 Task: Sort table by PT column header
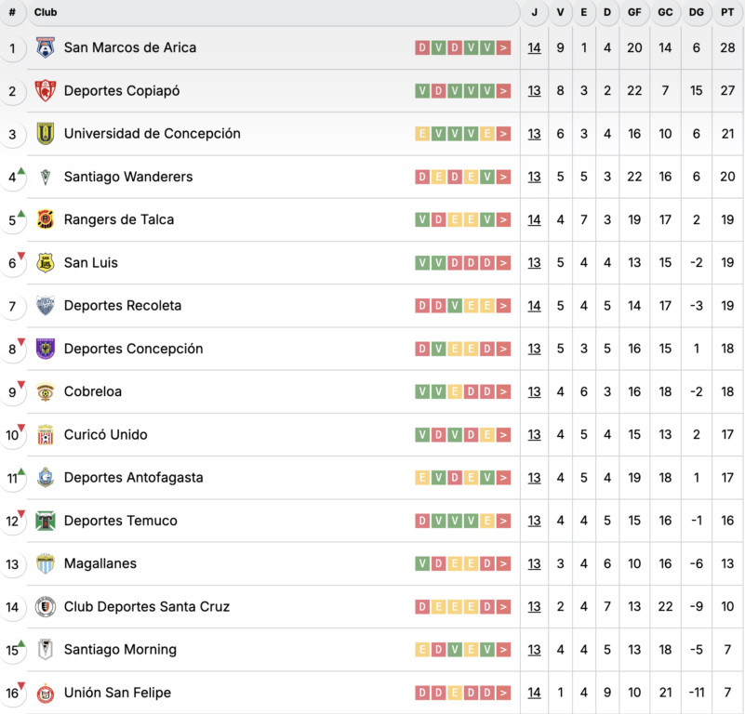tap(727, 12)
